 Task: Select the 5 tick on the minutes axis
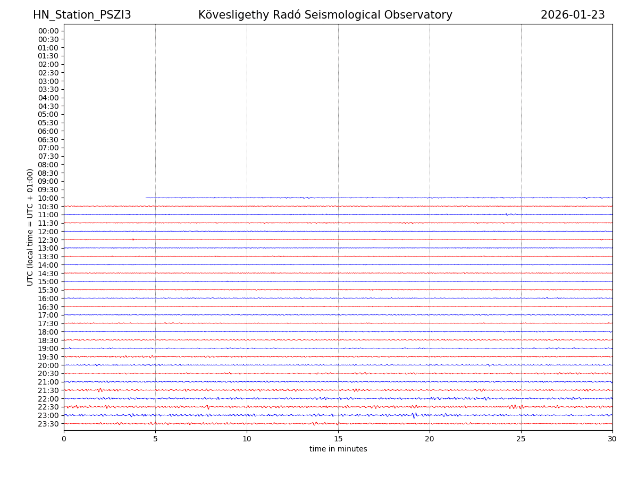click(x=155, y=439)
